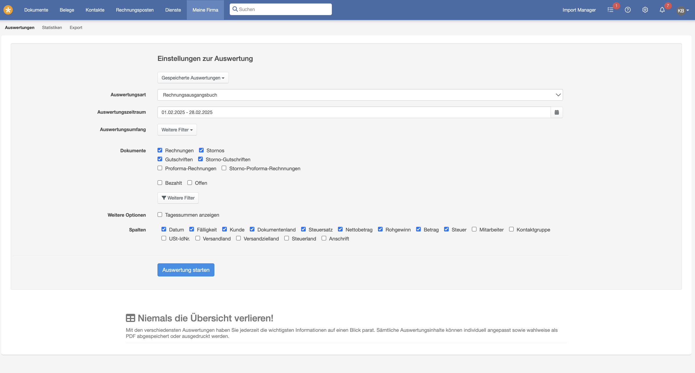Click the search magnifier icon

point(235,9)
